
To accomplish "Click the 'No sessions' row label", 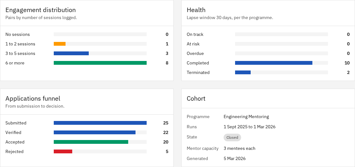I will (x=18, y=34).
